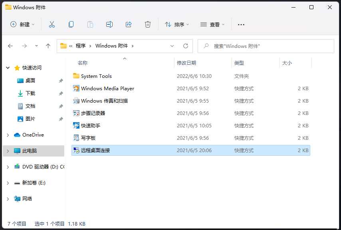Select 写字板 shortcut icon

pyautogui.click(x=76, y=138)
